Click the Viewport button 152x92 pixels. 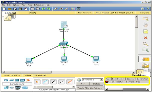pyautogui.click(x=144, y=13)
